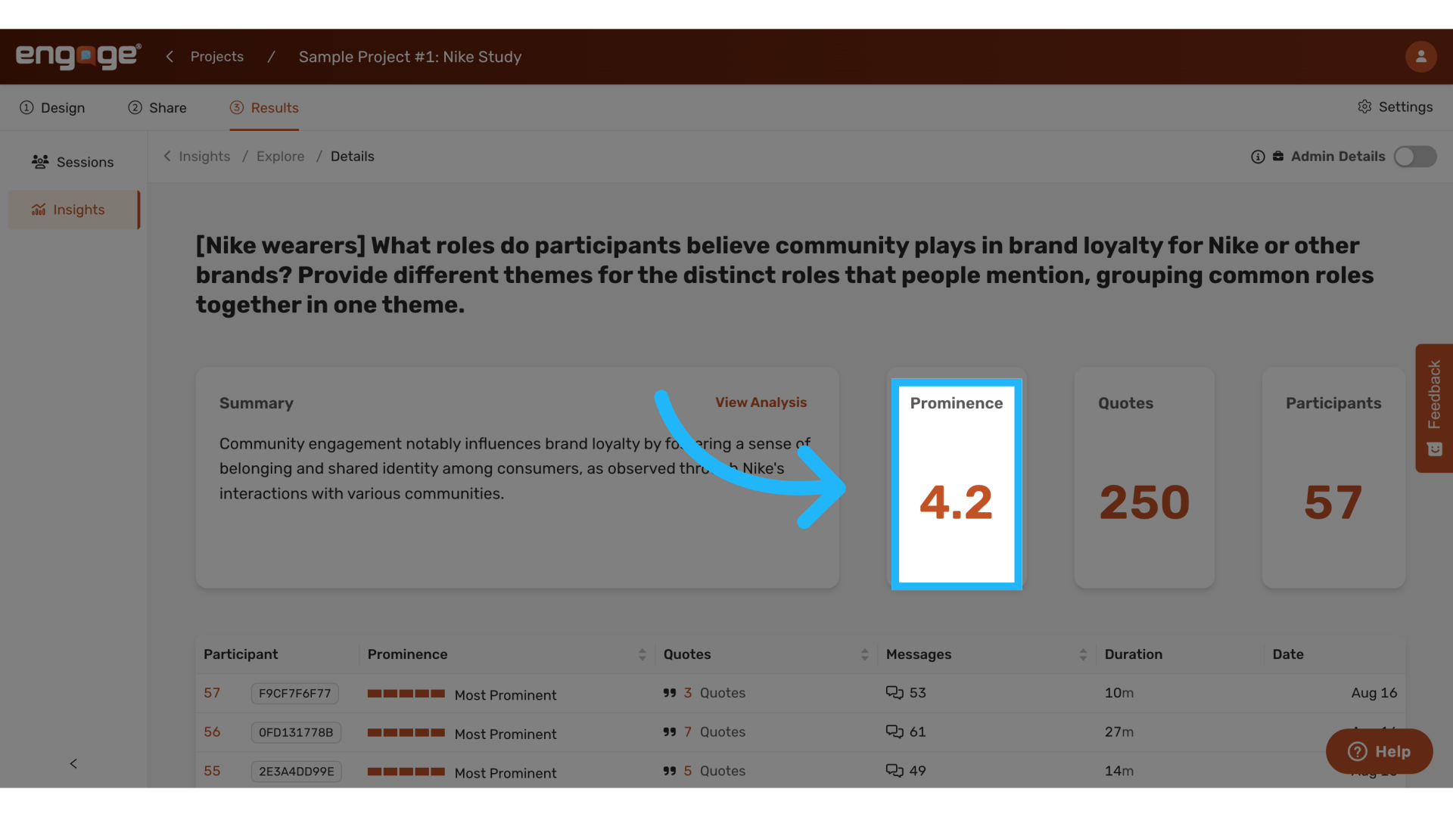
Task: Click the Sessions people icon
Action: click(x=40, y=162)
